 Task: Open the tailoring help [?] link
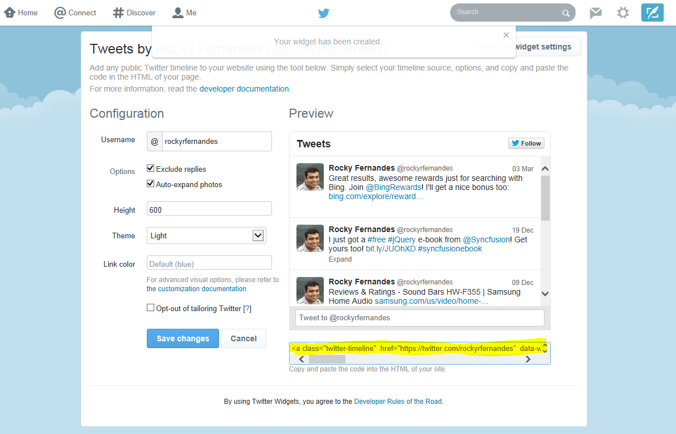click(247, 309)
